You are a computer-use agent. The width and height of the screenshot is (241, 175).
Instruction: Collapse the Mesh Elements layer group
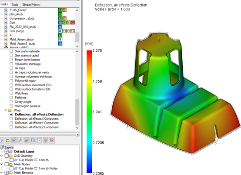coord(2,173)
